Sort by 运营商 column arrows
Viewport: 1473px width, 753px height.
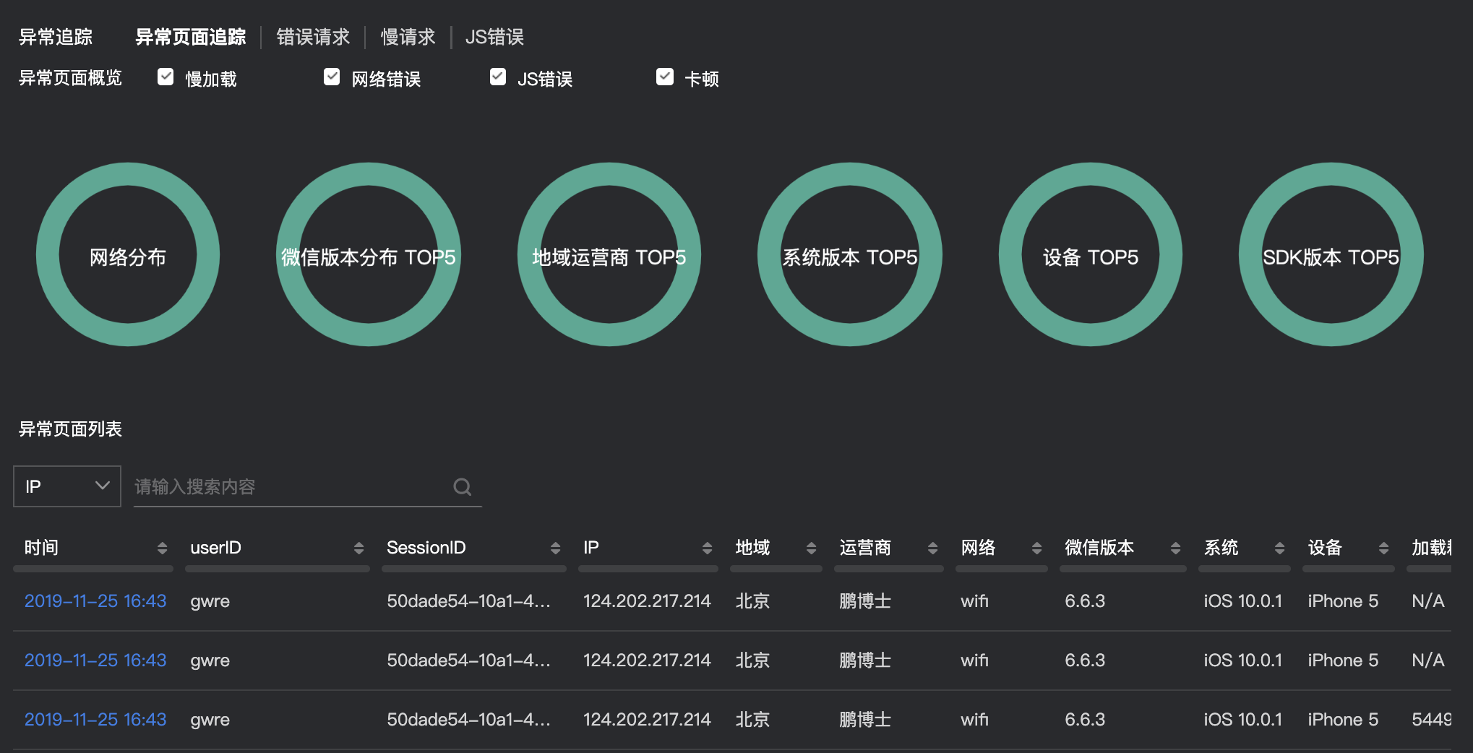click(x=932, y=548)
